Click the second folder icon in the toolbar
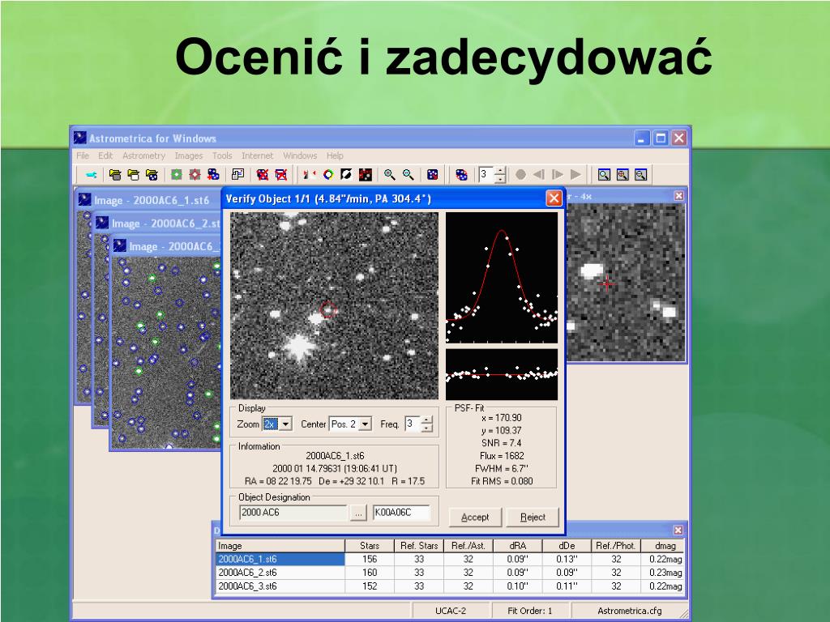Viewport: 830px width, 622px height. click(134, 175)
